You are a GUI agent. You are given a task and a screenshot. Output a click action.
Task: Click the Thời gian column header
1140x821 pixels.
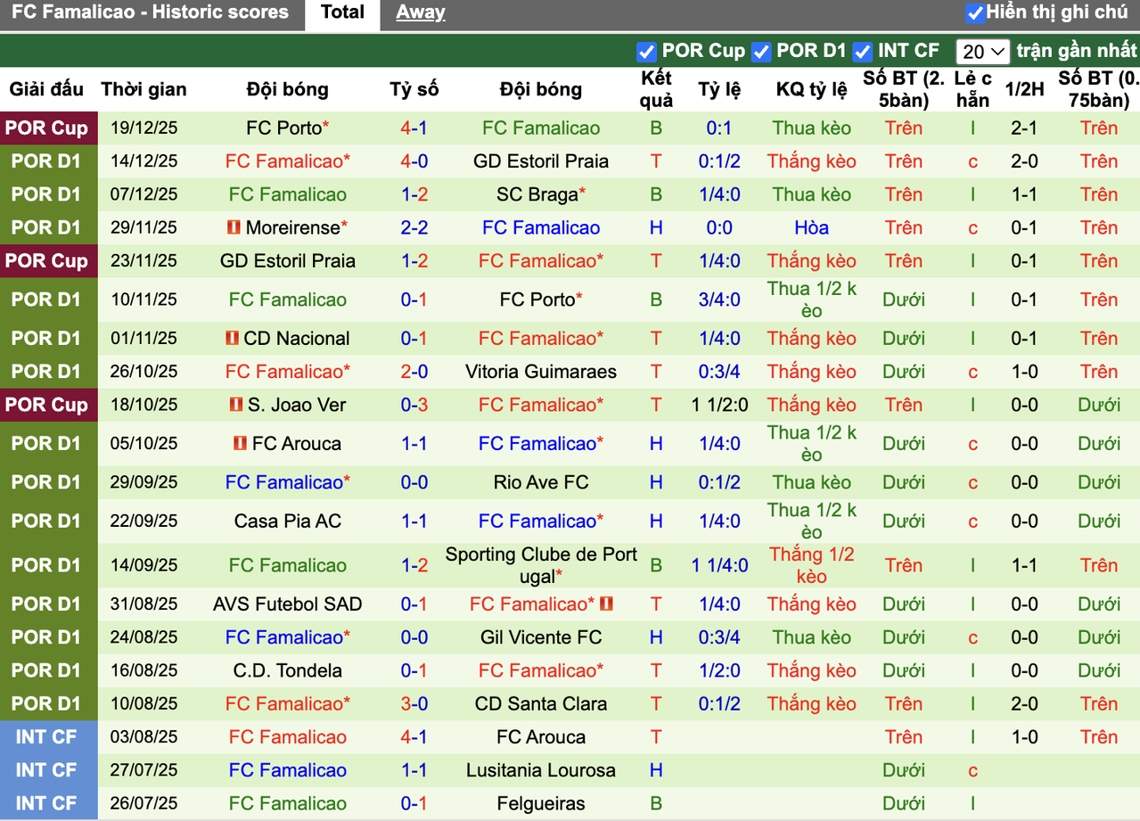[x=144, y=89]
